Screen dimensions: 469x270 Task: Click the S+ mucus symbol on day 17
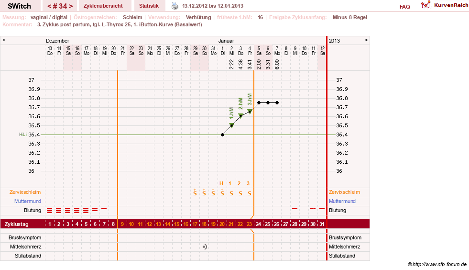click(x=195, y=192)
